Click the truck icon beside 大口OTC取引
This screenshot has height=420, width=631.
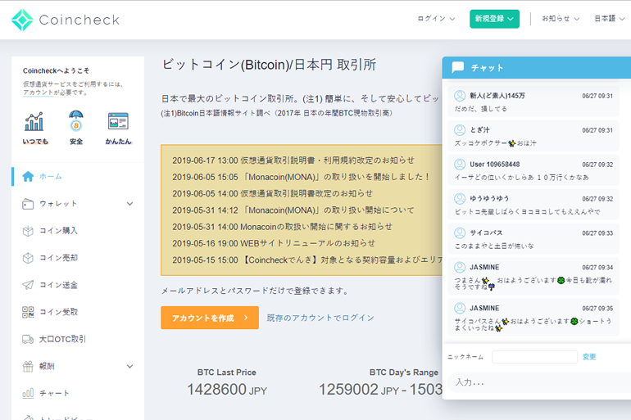[x=28, y=339]
